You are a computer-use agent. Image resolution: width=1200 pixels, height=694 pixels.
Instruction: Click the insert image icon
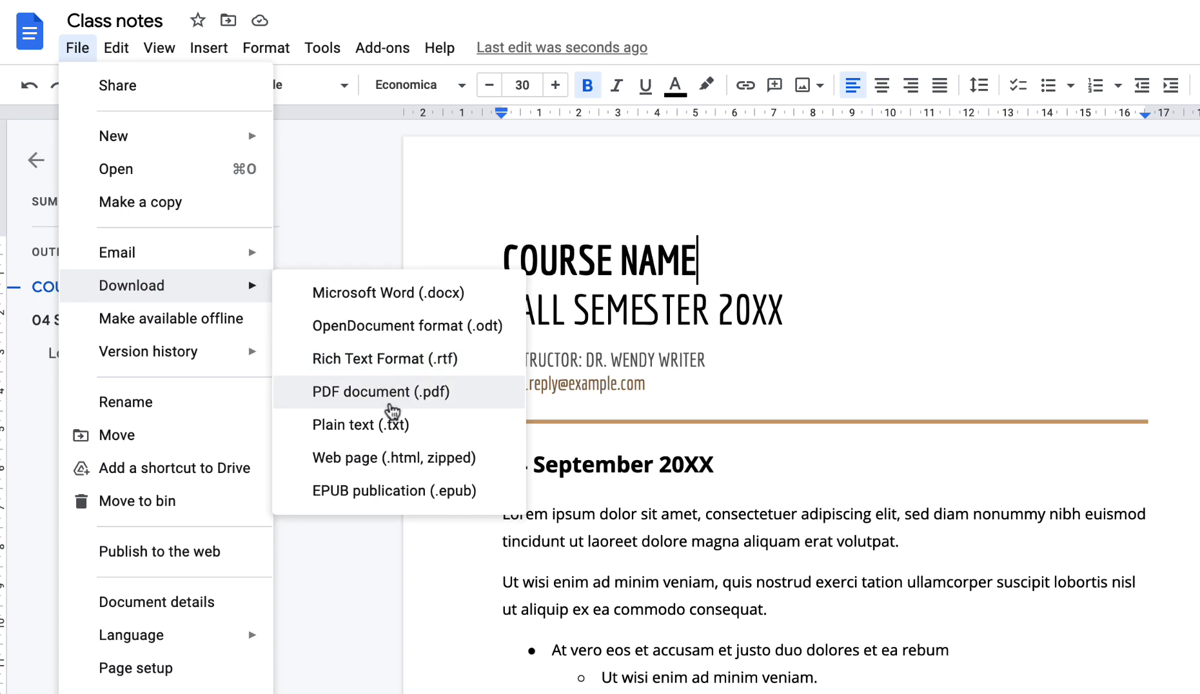[802, 85]
